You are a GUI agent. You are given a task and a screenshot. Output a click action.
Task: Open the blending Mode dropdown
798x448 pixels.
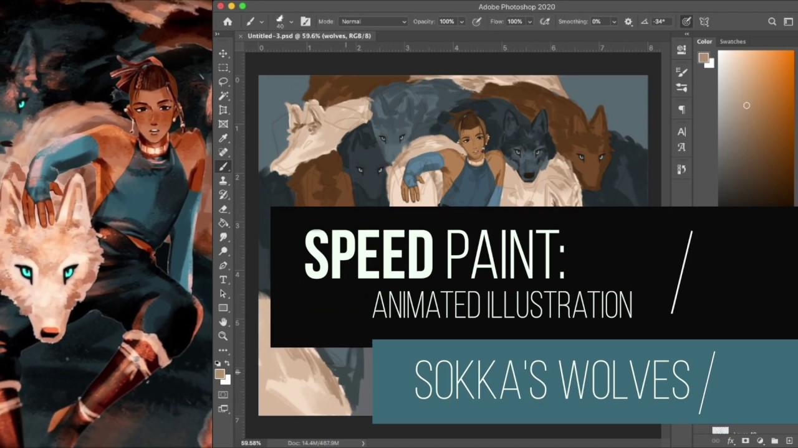[373, 21]
